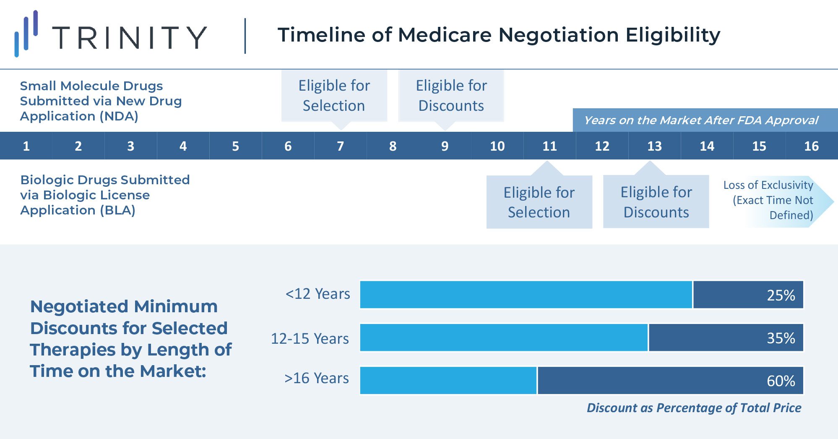The image size is (838, 439).
Task: Click year 13 marker on timeline
Action: (654, 146)
